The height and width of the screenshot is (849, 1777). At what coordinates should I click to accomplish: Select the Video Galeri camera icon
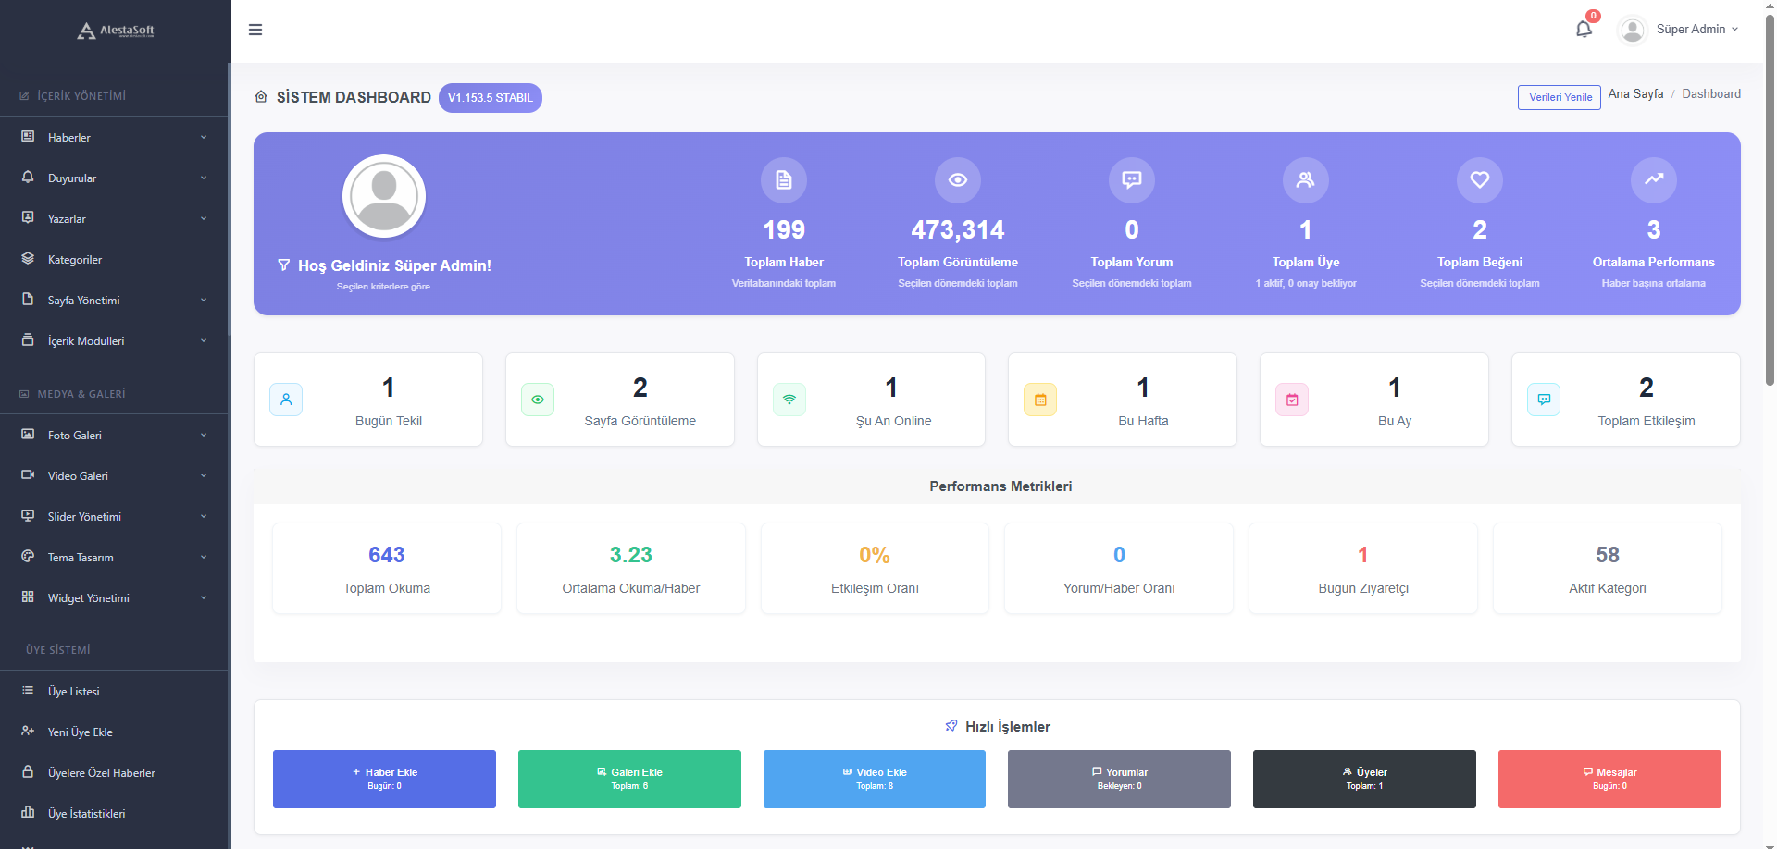[28, 475]
